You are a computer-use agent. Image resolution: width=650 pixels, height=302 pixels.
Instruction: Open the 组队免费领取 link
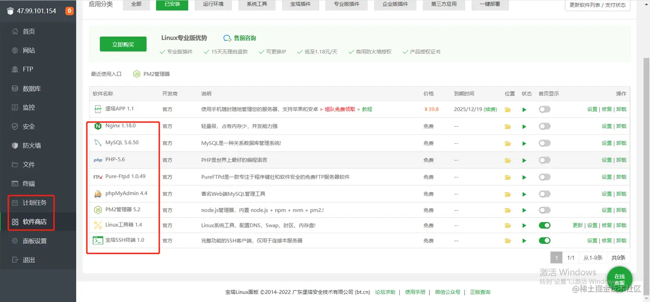coord(340,110)
